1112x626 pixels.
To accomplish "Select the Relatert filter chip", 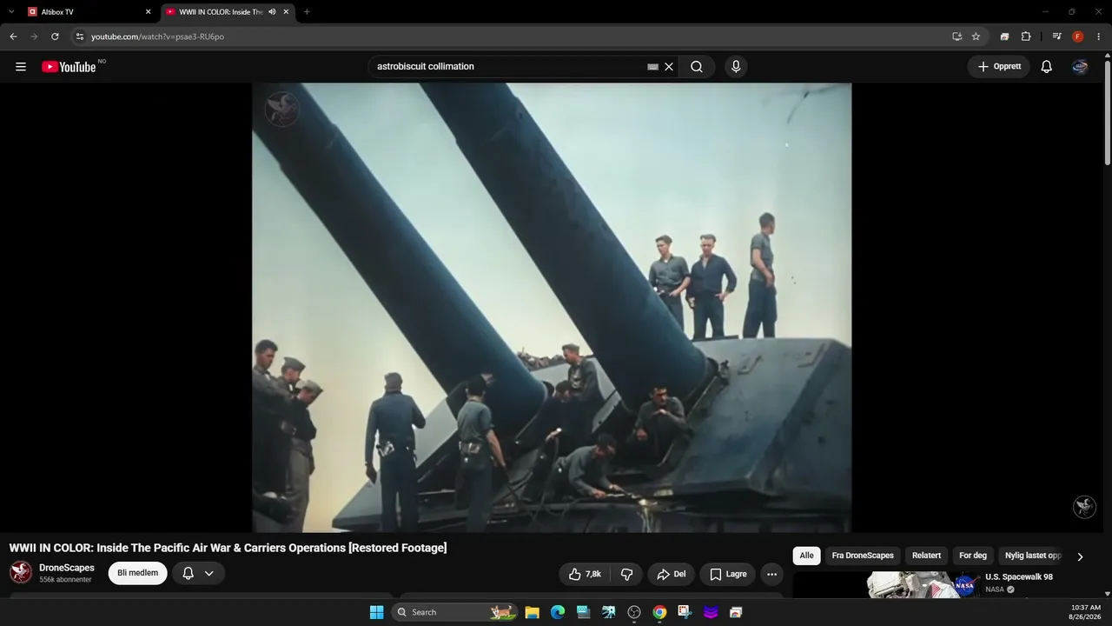I will pos(926,556).
